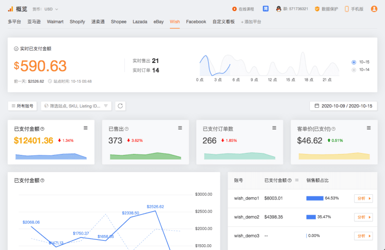This screenshot has height=250, width=385.
Task: Open the 已售出 card hamburger menu
Action: pyautogui.click(x=180, y=128)
